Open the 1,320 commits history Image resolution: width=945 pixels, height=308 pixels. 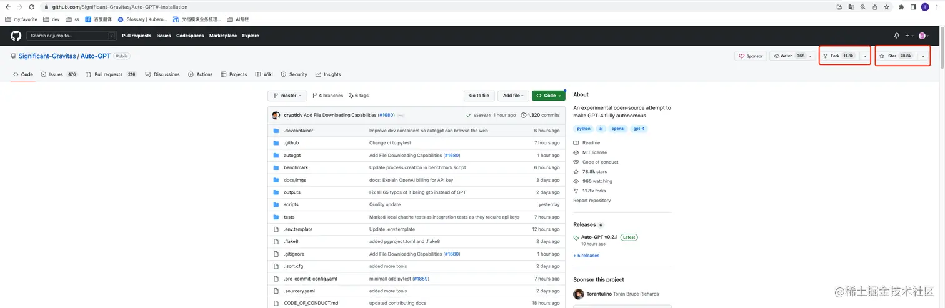click(541, 115)
